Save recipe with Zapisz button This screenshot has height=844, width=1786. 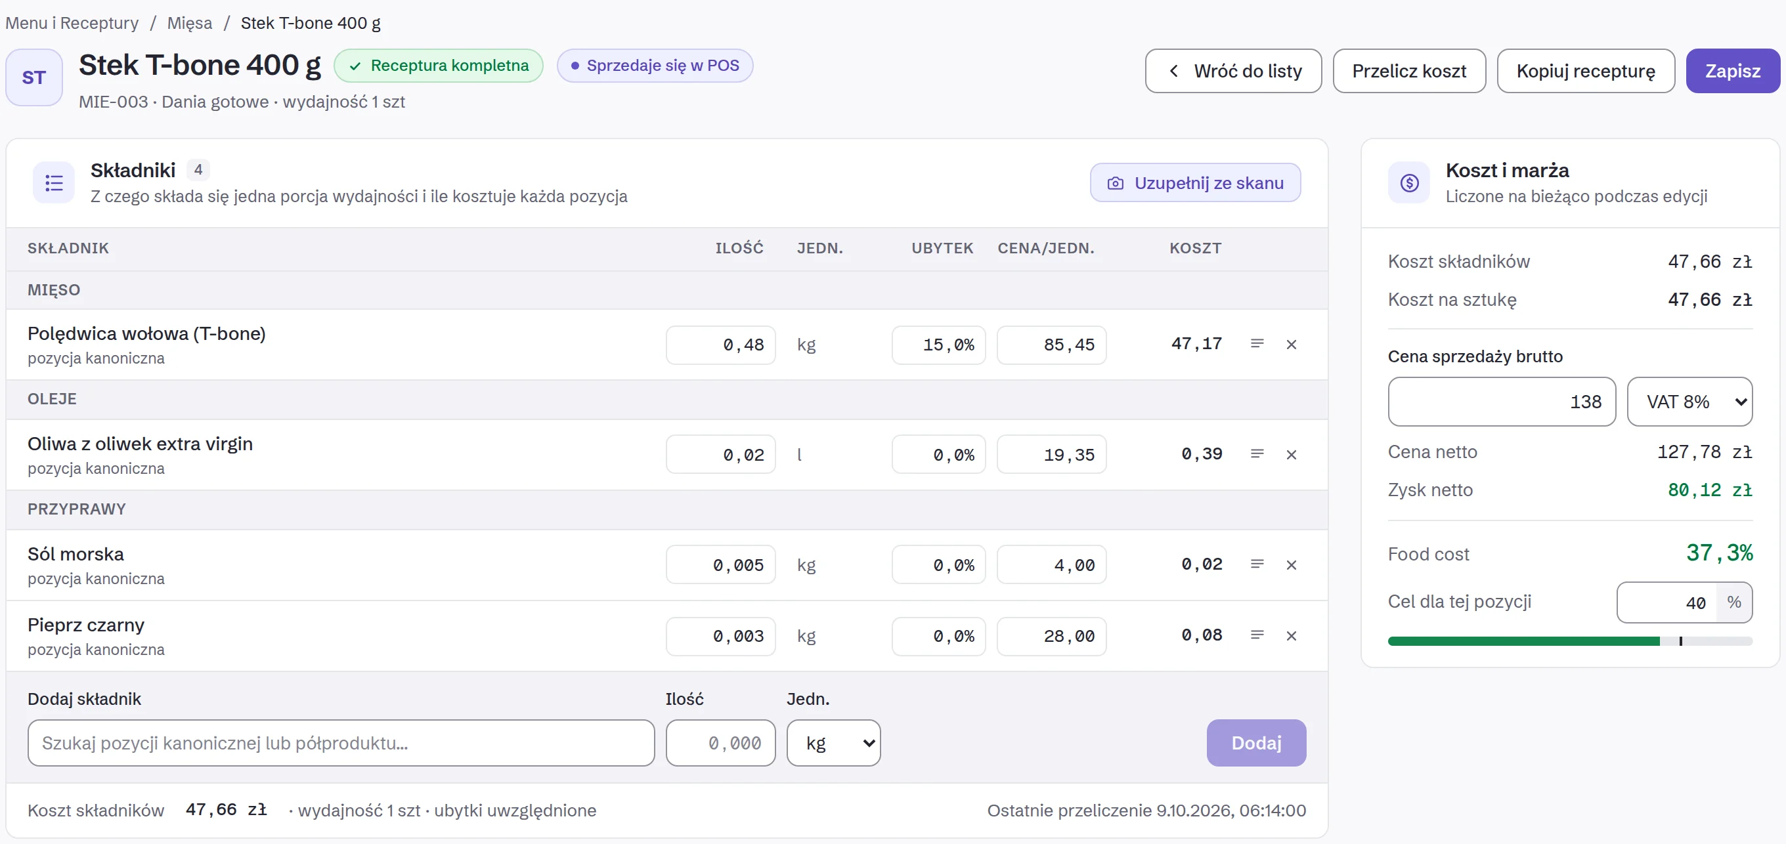click(x=1733, y=71)
